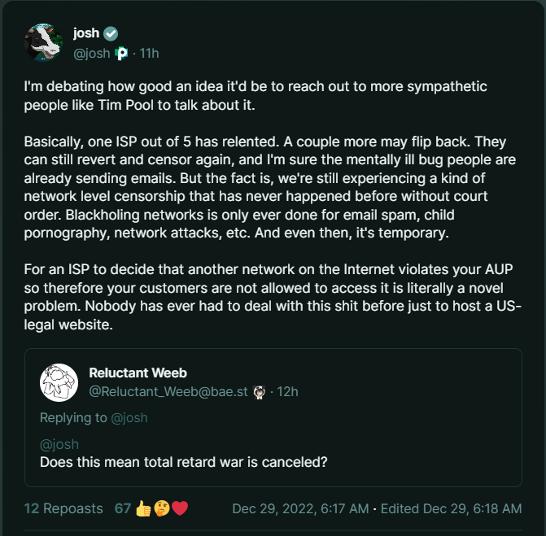546x536 pixels.
Task: Click the thumbs up reaction emoji
Action: pos(144,508)
